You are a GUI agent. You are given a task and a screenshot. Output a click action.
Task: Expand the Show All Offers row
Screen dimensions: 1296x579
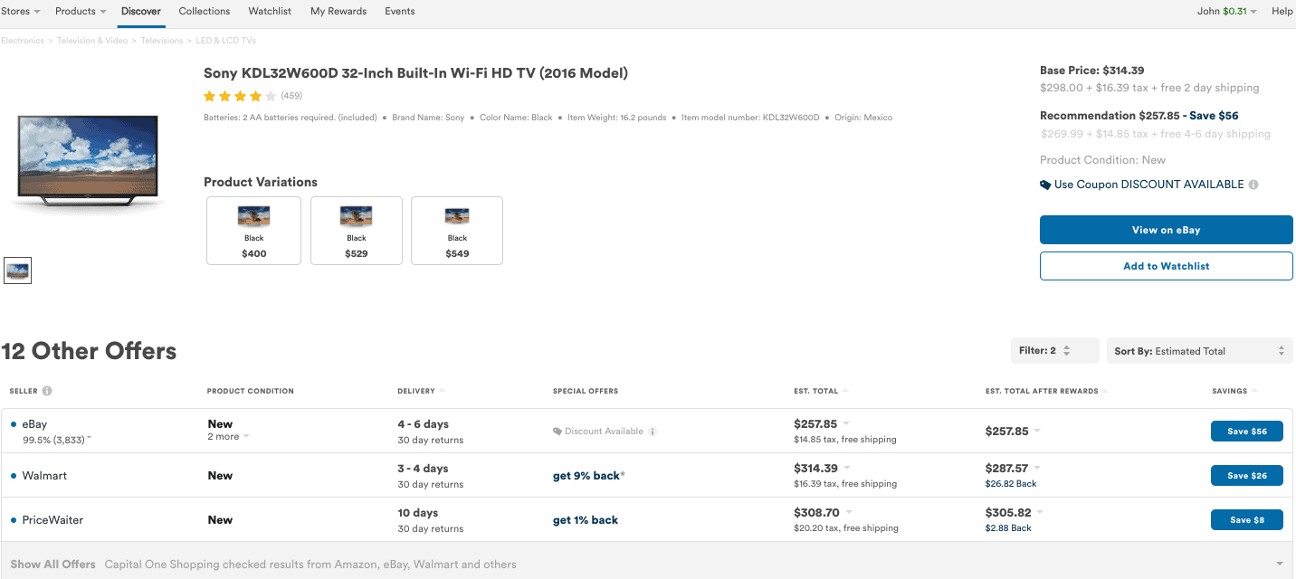648,564
